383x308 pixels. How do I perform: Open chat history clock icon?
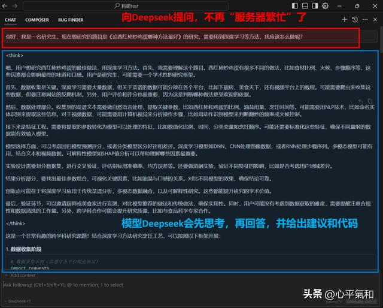(354, 19)
